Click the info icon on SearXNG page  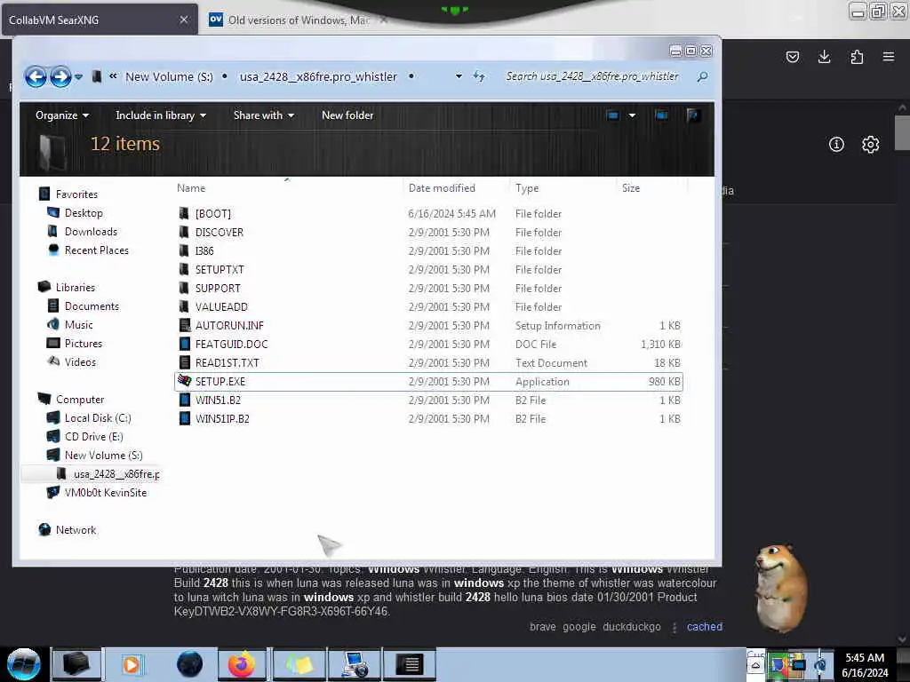coord(836,145)
